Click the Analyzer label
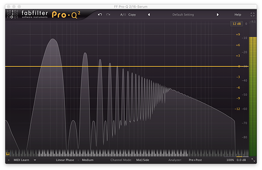 [x=175, y=160]
